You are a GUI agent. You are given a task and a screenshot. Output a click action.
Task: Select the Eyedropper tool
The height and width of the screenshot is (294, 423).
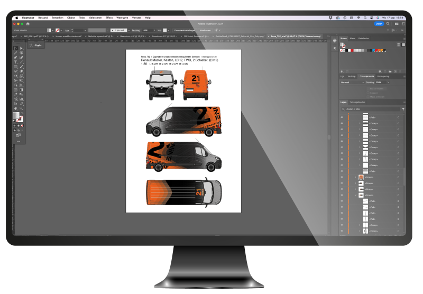[15, 95]
